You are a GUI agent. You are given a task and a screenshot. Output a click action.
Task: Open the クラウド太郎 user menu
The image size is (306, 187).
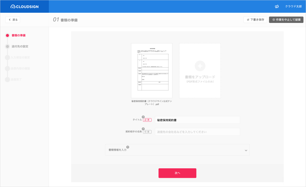[293, 6]
